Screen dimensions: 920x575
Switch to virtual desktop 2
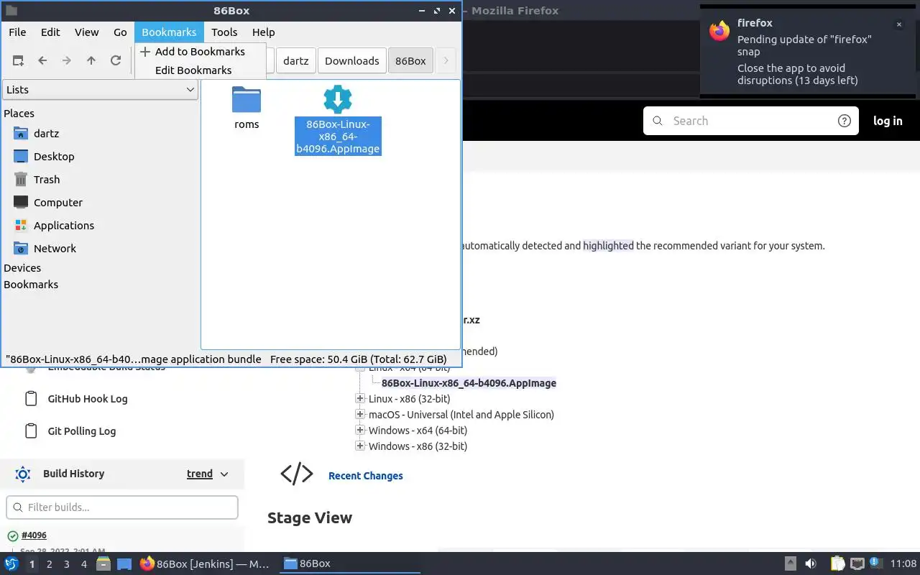coord(50,564)
